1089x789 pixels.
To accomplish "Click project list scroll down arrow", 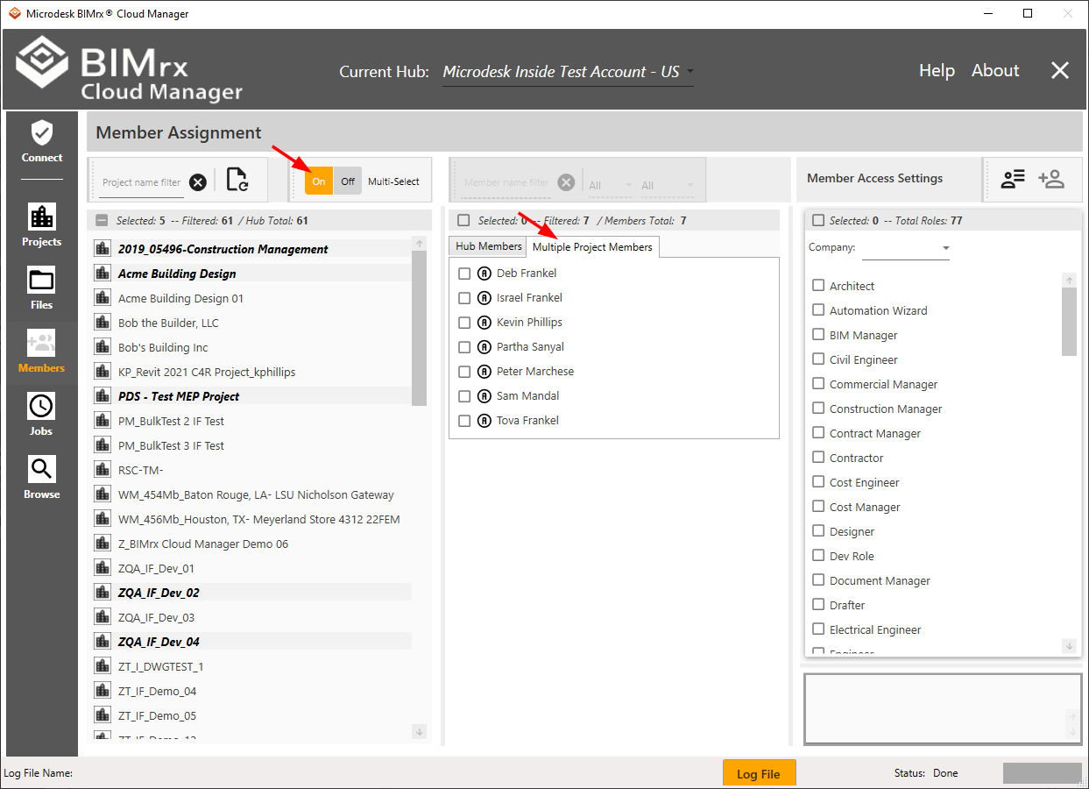I will 419,731.
